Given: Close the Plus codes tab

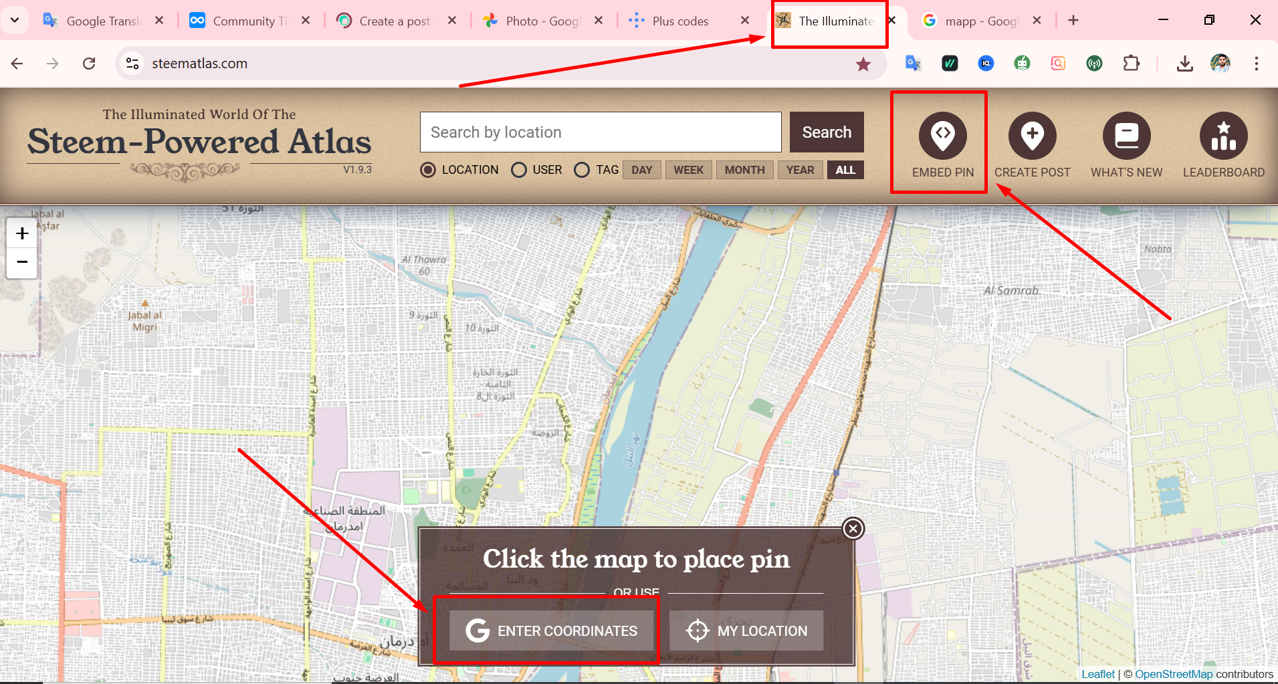Looking at the screenshot, I should pos(745,21).
